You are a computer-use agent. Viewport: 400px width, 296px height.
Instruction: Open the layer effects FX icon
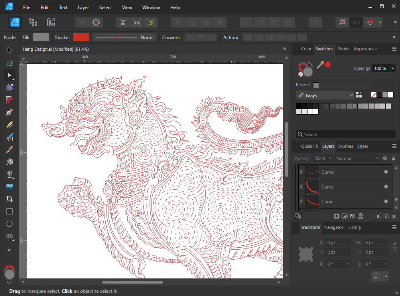tap(353, 216)
